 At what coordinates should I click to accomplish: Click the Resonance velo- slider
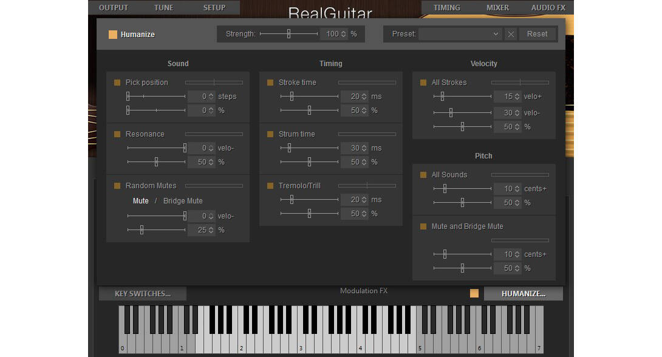[156, 148]
